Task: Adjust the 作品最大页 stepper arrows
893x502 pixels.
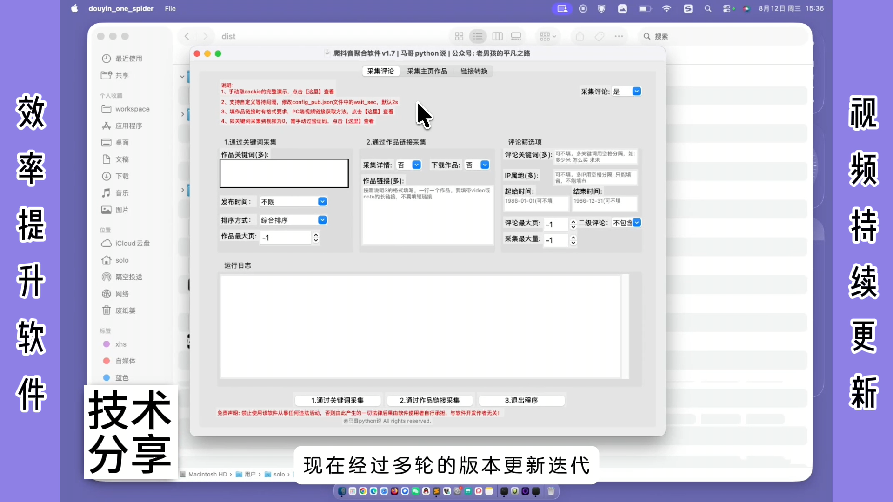Action: (x=316, y=238)
